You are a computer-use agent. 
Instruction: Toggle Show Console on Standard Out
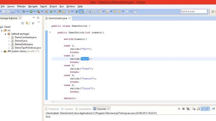coord(203,109)
